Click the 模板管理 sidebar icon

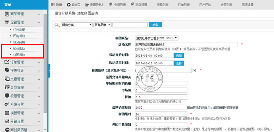tap(7, 113)
